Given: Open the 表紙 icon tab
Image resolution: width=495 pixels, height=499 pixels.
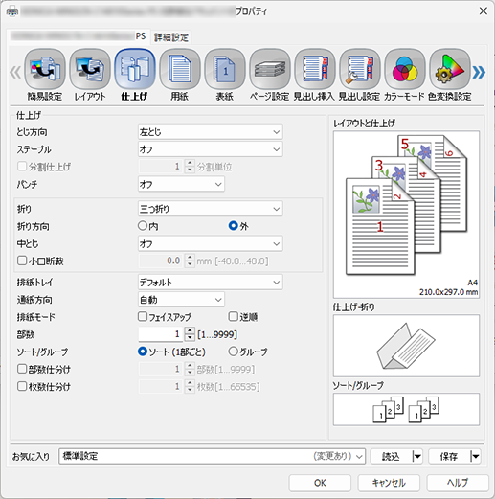Looking at the screenshot, I should click(225, 75).
